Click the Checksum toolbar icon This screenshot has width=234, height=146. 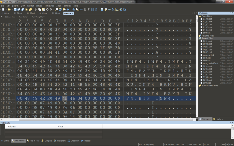tap(121, 9)
